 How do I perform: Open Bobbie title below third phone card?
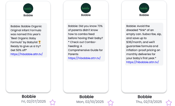[145, 97]
